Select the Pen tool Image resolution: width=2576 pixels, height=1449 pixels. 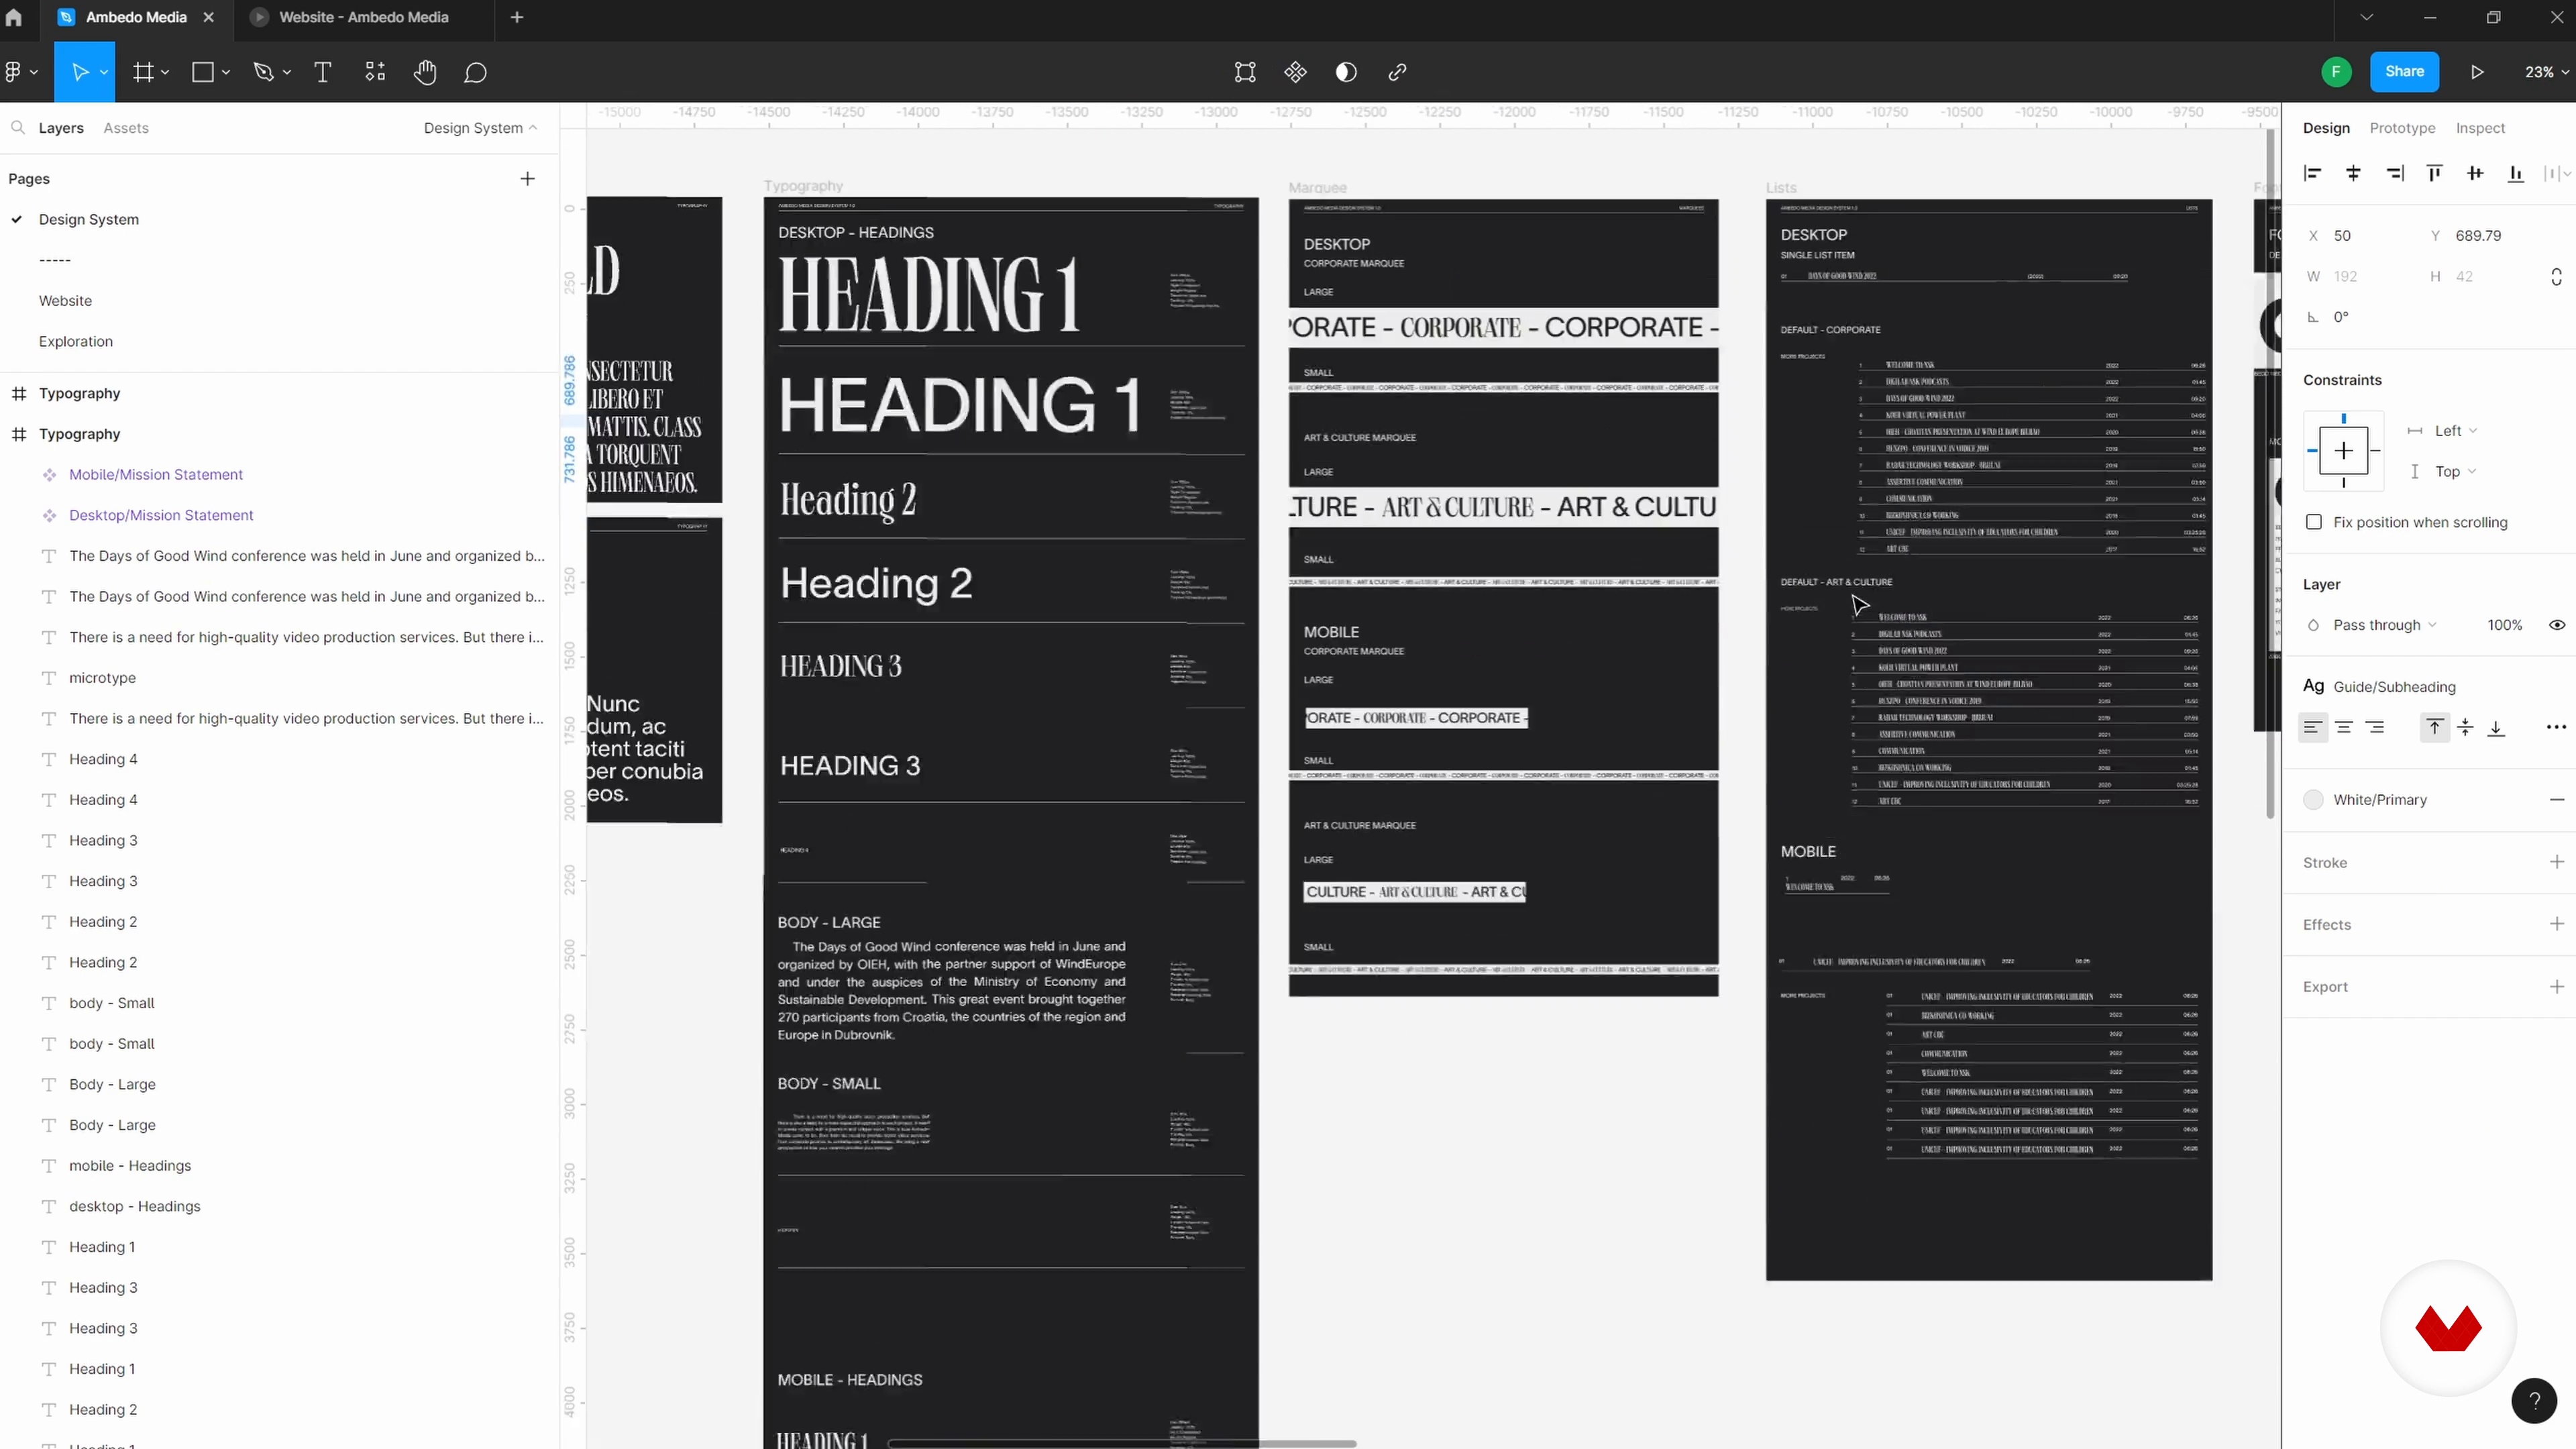pyautogui.click(x=264, y=72)
